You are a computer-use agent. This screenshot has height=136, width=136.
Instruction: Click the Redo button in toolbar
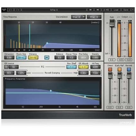[18, 10]
